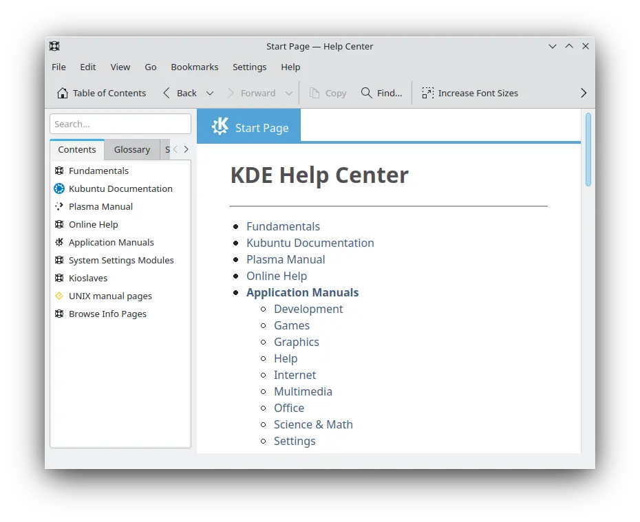Select Browse Info Pages label in tree
The image size is (640, 522).
click(x=108, y=314)
